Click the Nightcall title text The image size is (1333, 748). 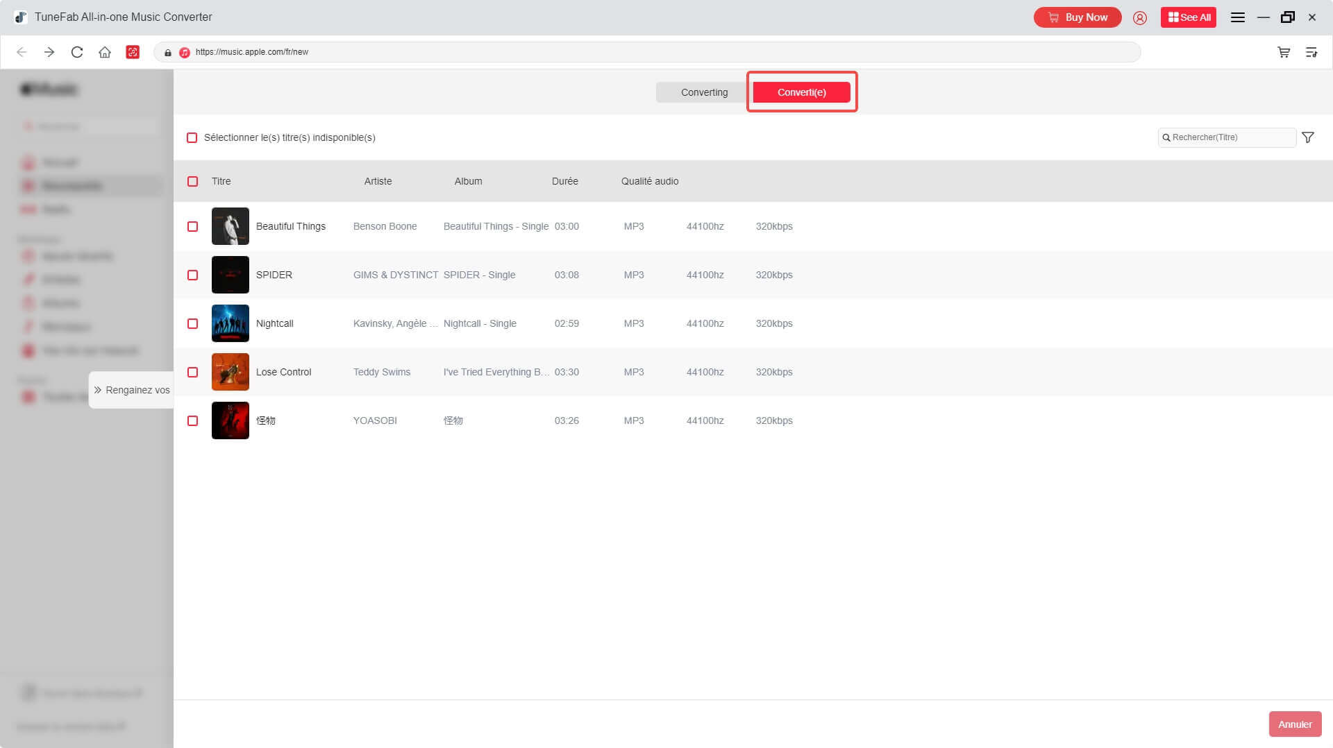(275, 323)
